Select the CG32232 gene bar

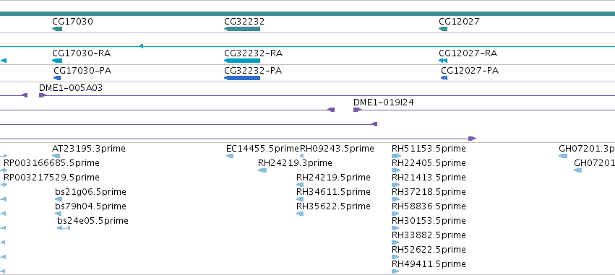(x=242, y=29)
